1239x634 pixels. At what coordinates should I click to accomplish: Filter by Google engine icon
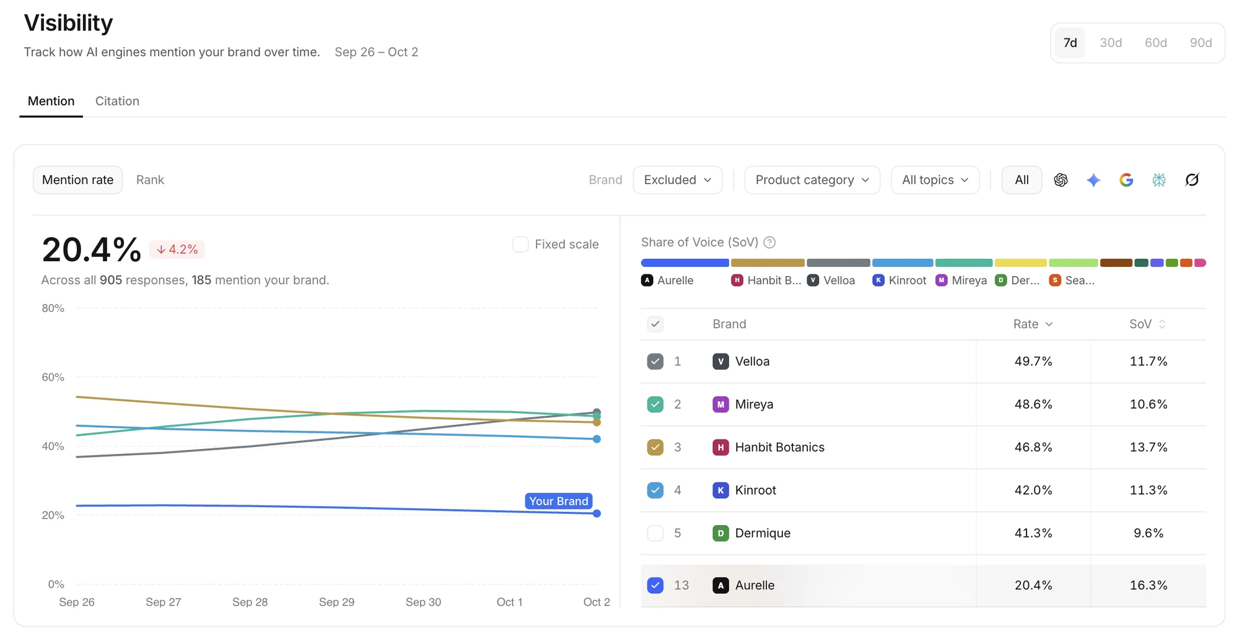tap(1126, 180)
